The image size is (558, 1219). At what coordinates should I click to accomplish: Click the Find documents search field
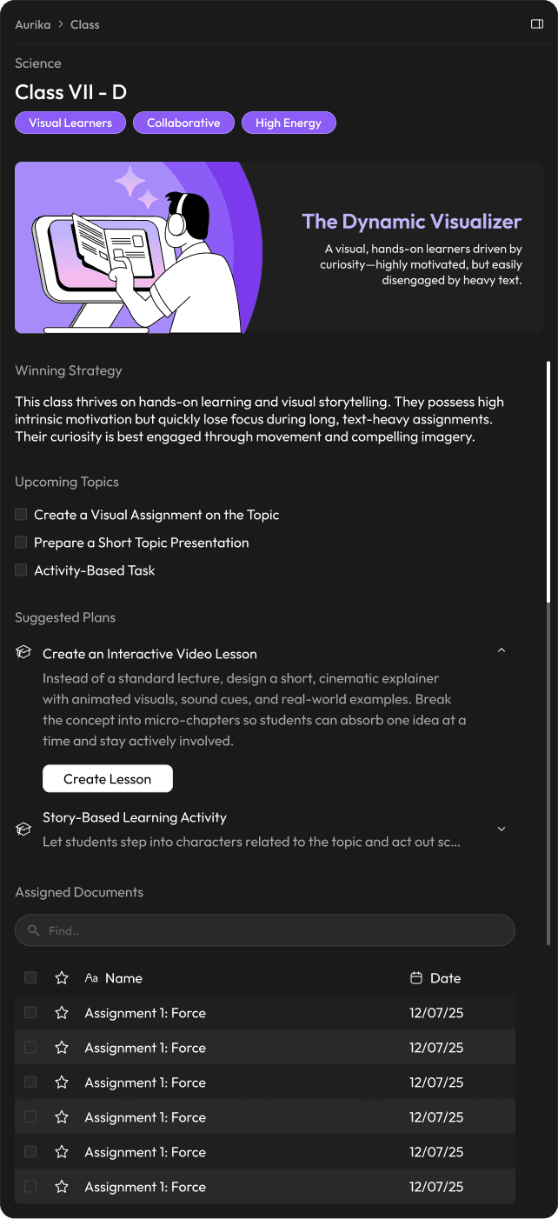click(x=265, y=930)
